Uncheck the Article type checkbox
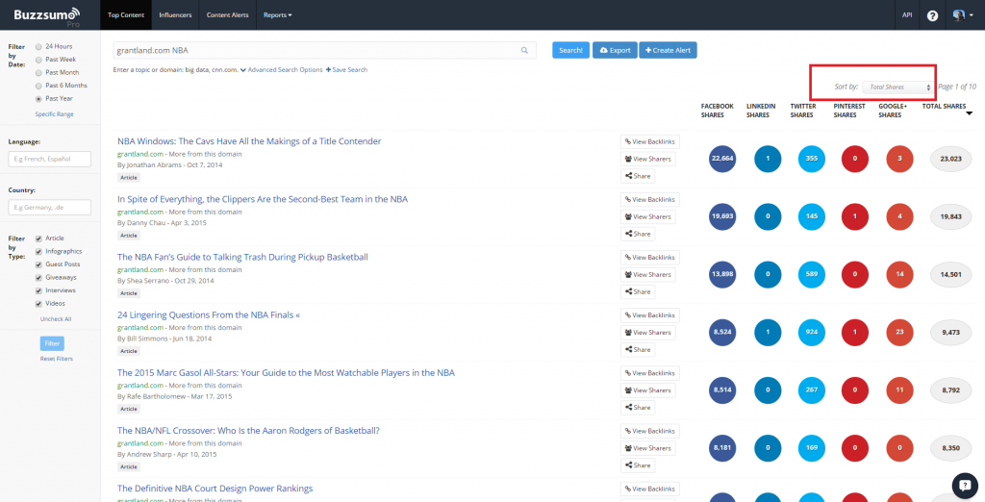Screen dimensions: 985x502 click(38, 238)
